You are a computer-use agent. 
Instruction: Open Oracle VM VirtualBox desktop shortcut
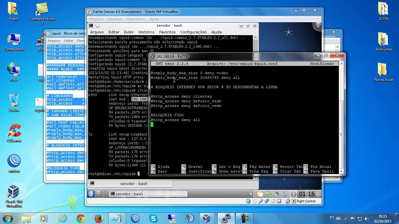14,196
